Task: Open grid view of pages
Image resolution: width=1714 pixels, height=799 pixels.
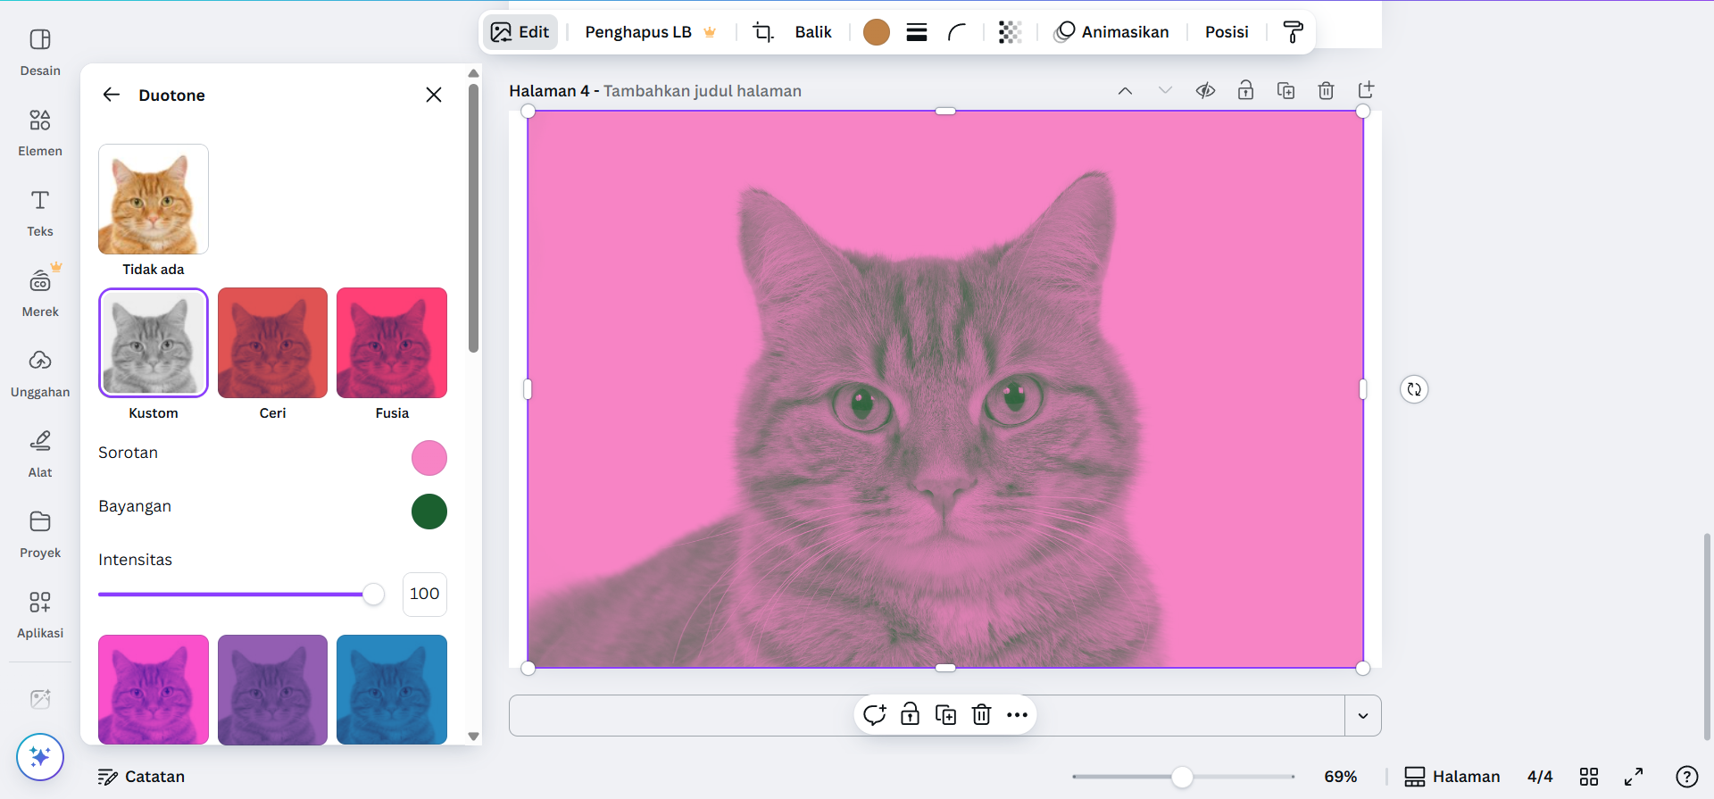Action: pos(1589,777)
